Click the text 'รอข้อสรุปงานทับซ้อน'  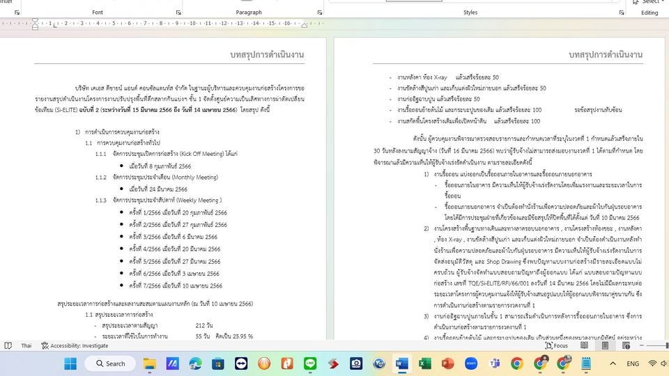598,110
